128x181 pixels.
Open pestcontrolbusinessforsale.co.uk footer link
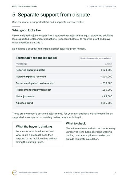point(33,172)
